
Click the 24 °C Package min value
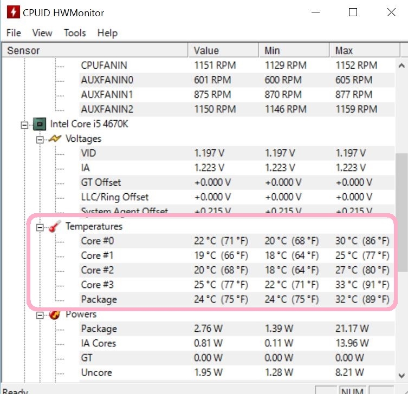tap(292, 299)
